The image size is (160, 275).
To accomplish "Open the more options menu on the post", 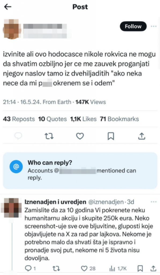I will (154, 26).
